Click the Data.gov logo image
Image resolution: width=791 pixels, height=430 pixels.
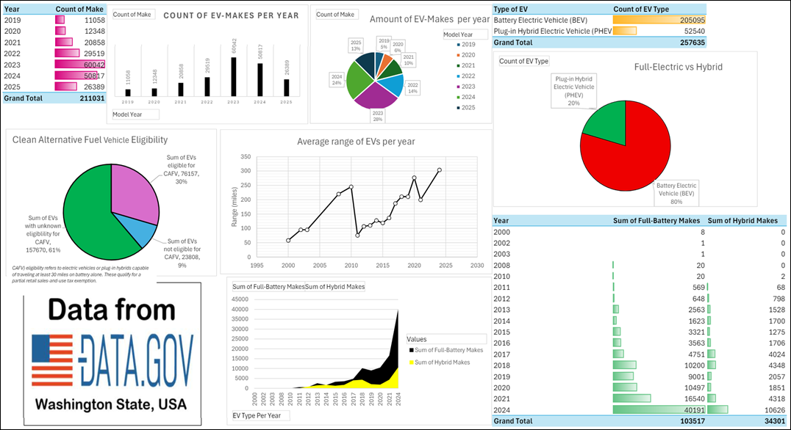pos(112,361)
